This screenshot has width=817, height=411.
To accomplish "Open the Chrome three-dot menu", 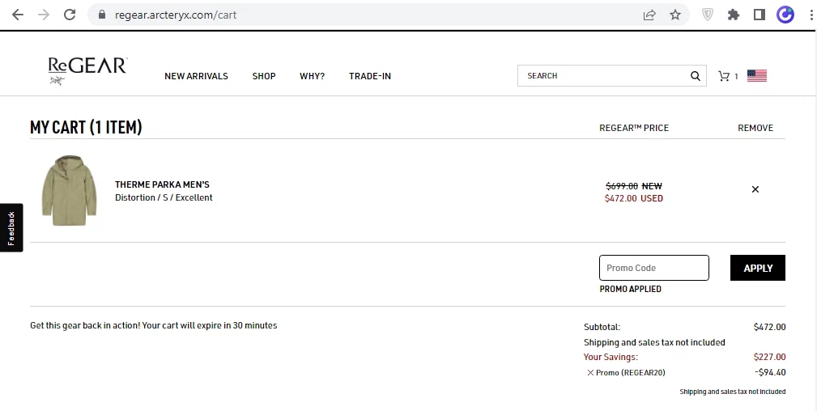I will click(811, 15).
